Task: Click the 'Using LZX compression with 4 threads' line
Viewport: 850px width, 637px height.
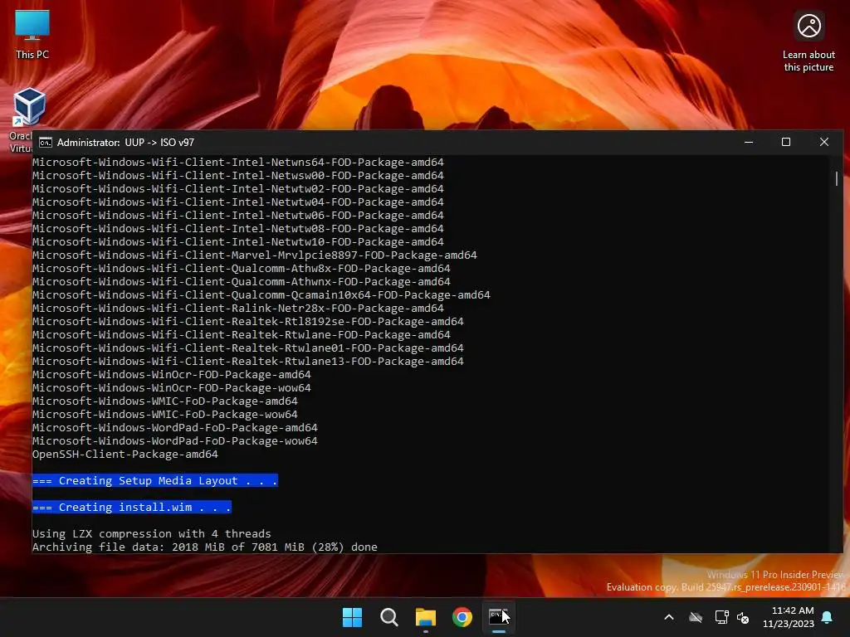Action: point(151,533)
